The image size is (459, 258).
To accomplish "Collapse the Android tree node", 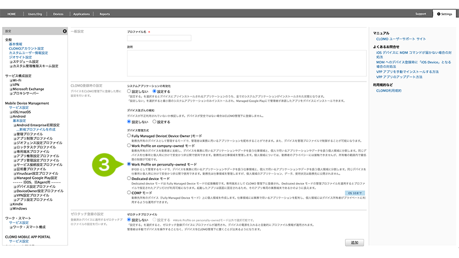I will [11, 117].
